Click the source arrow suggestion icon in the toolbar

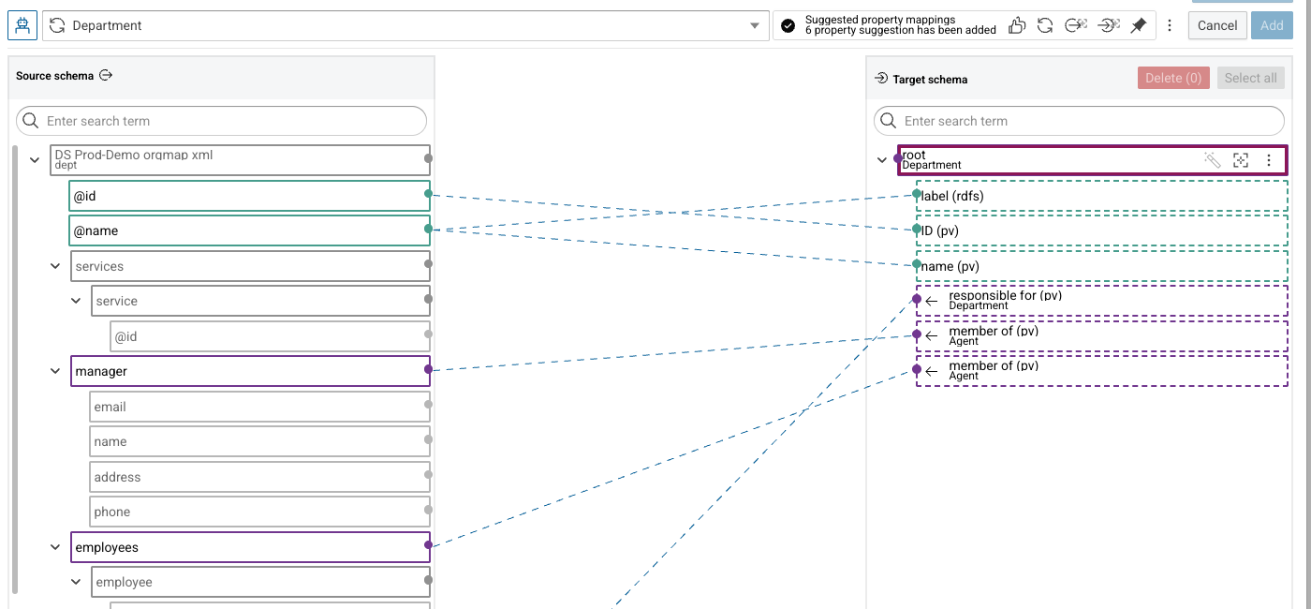(x=1076, y=25)
